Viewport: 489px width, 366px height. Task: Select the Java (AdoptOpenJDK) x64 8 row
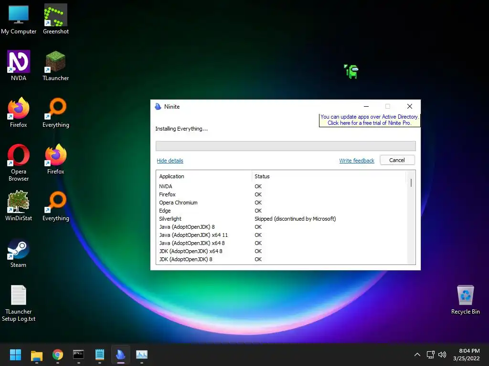(x=282, y=243)
